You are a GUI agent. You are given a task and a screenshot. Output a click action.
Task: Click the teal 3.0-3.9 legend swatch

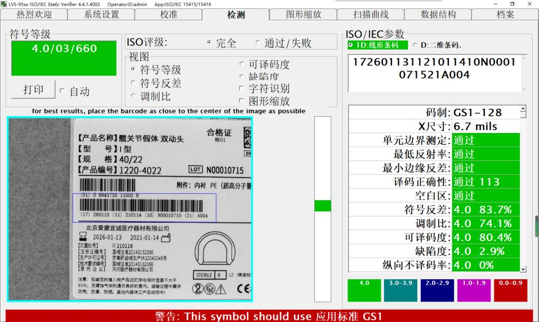[401, 290]
